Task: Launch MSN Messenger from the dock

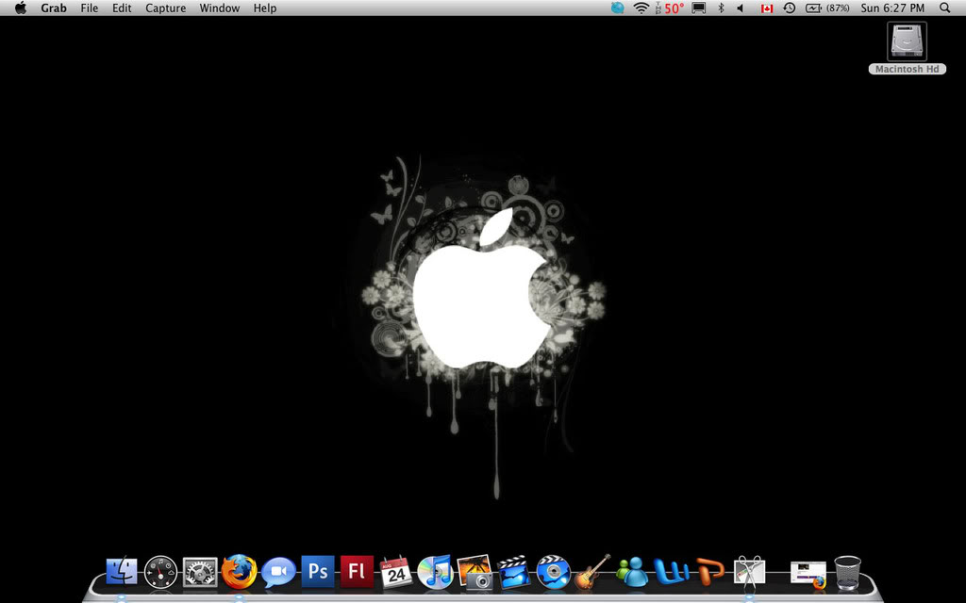Action: (632, 572)
